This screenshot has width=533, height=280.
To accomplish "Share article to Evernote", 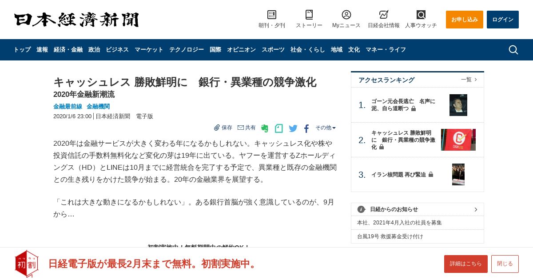I will [x=265, y=128].
